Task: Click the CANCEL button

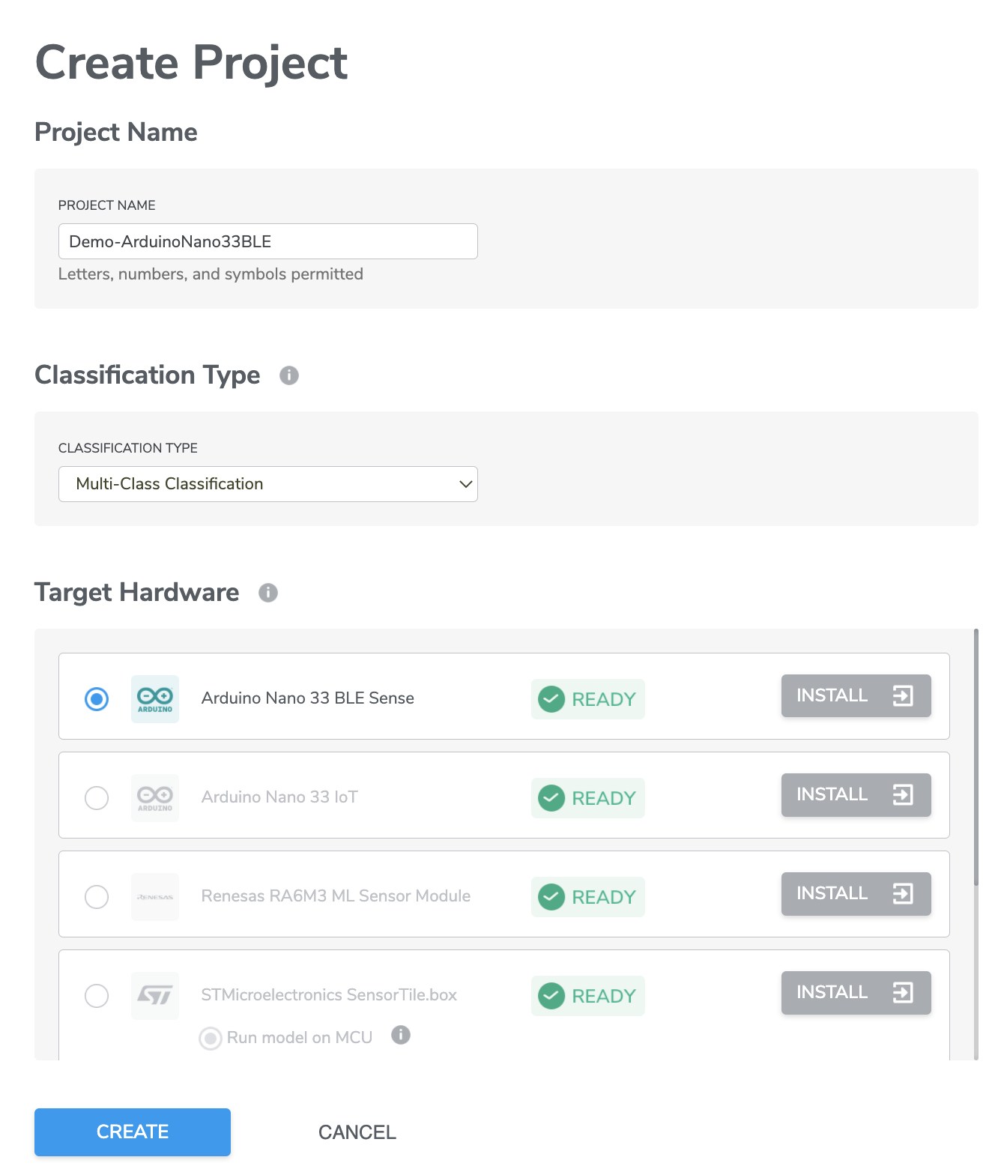Action: coord(357,1132)
